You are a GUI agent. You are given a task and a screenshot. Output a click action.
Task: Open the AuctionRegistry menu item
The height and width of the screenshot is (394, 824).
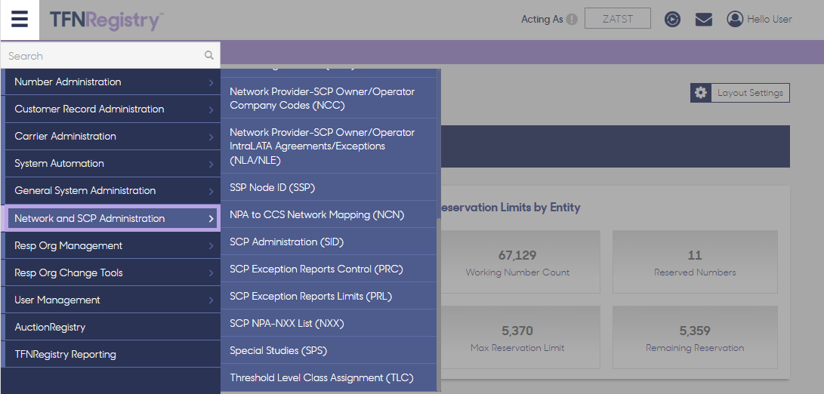pyautogui.click(x=113, y=328)
